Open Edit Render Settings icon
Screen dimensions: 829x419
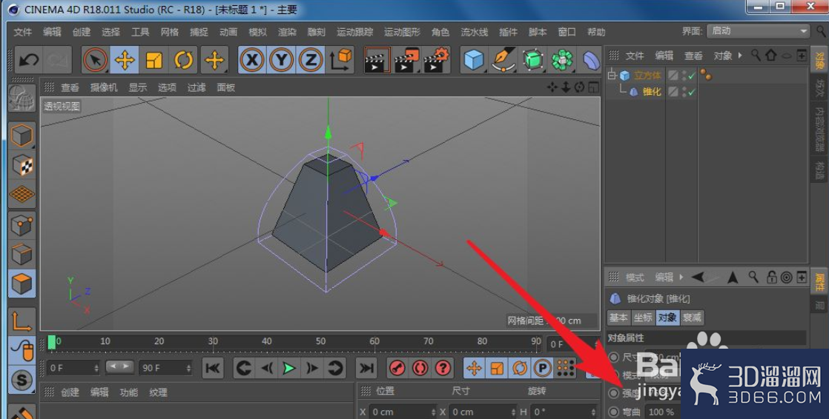click(436, 60)
